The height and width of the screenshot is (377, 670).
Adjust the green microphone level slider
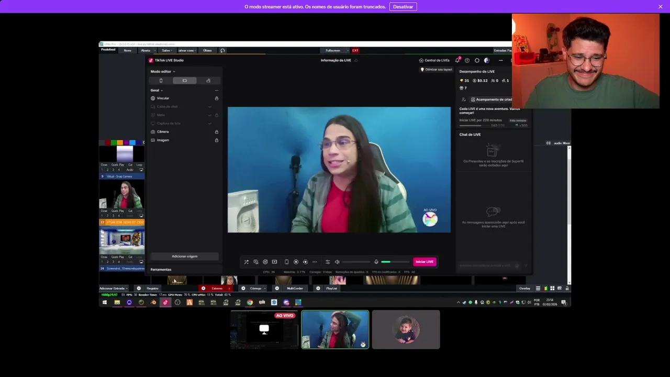[x=395, y=262]
